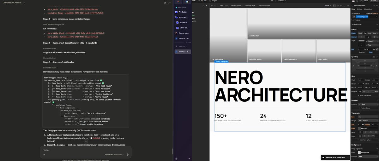The height and width of the screenshot is (161, 379).
Task: Toggle the gap lock icon
Action: [376, 49]
